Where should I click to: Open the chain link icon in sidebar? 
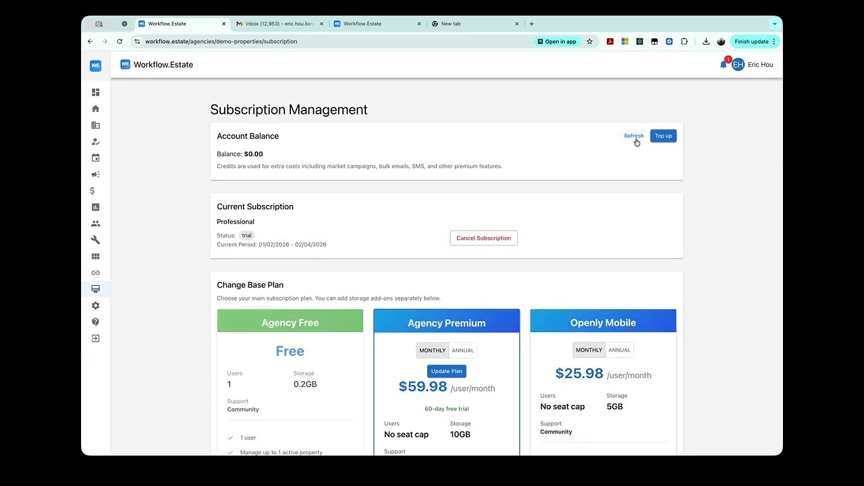click(95, 273)
